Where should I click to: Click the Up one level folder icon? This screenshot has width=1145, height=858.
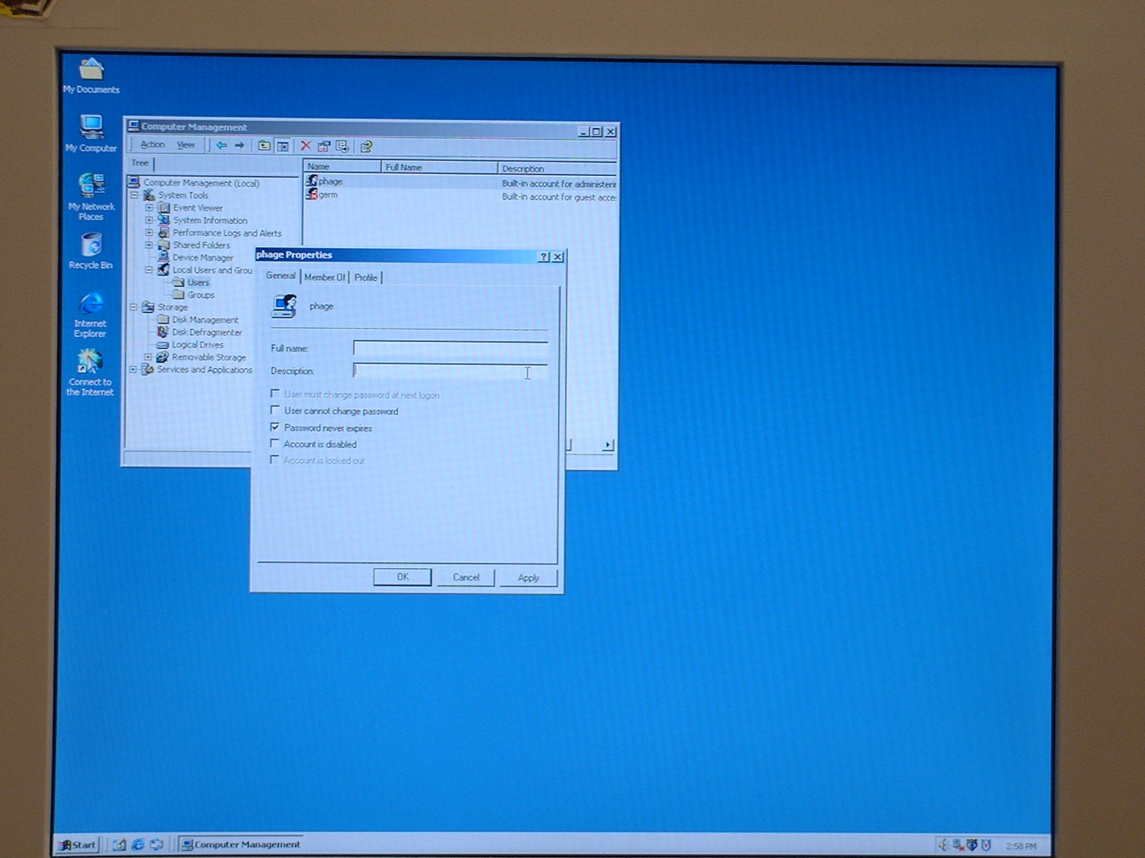[x=264, y=146]
